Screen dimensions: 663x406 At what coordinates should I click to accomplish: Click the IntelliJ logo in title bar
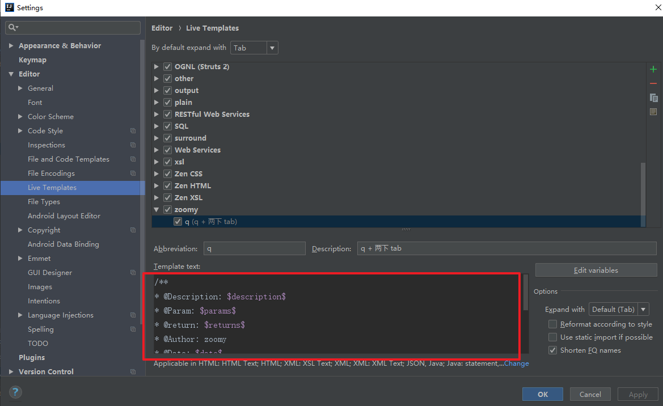tap(9, 7)
